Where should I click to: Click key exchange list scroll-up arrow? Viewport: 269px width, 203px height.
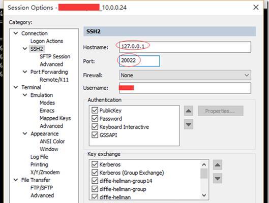204,164
